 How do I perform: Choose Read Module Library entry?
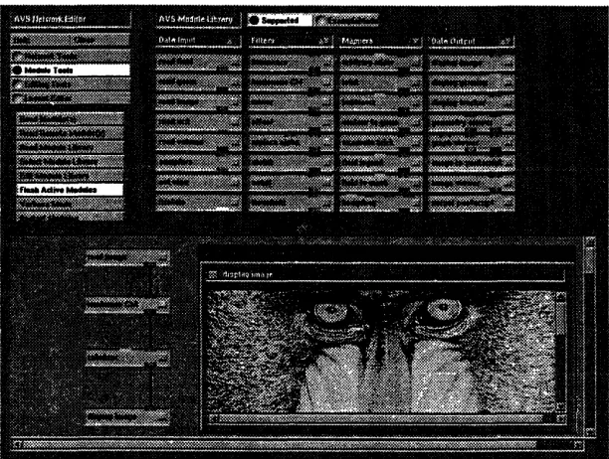point(71,147)
